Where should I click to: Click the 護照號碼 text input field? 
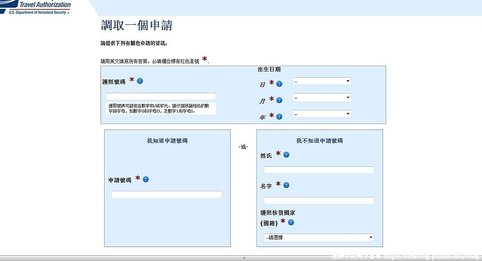[161, 96]
